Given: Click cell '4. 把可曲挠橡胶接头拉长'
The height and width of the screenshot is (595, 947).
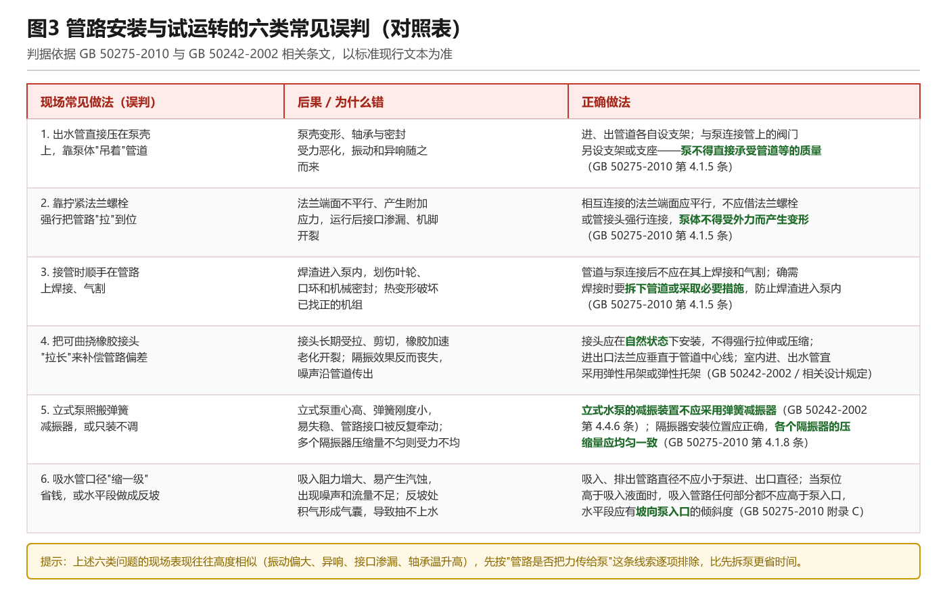Looking at the screenshot, I should [156, 360].
